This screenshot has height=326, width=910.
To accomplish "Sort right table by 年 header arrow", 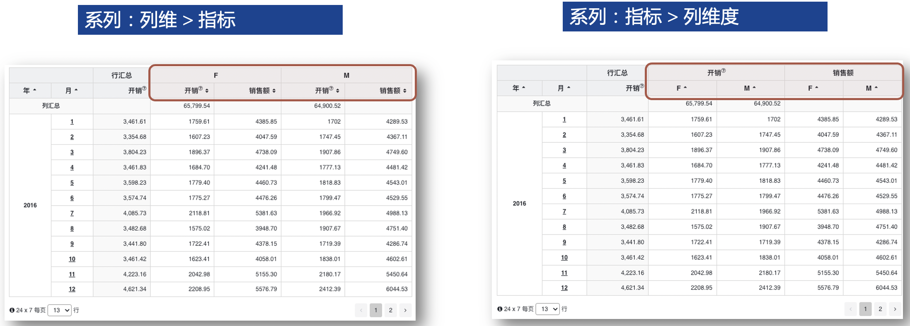I will click(524, 88).
